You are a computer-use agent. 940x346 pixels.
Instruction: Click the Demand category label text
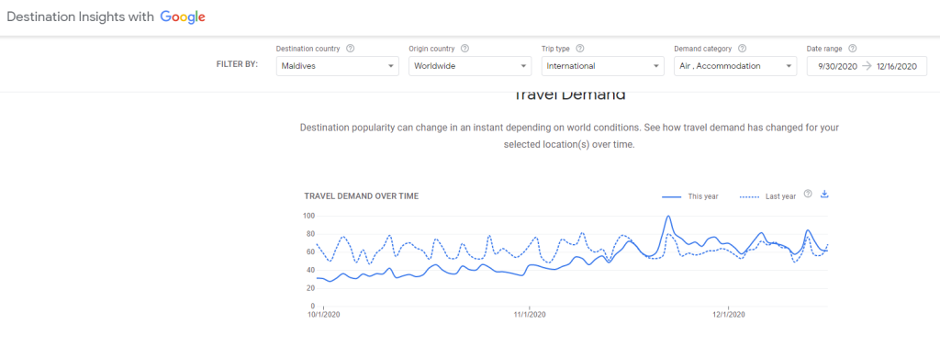[703, 49]
